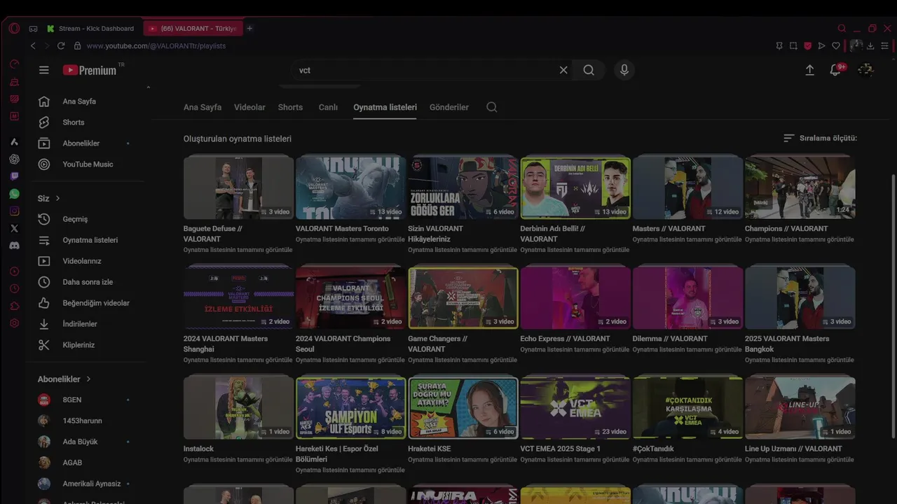The height and width of the screenshot is (504, 897).
Task: Search in tabs magnifier icon
Action: point(842,29)
